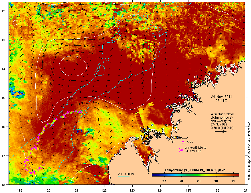
Task: Click the magenta Argo circle legend marker
Action: point(183,142)
